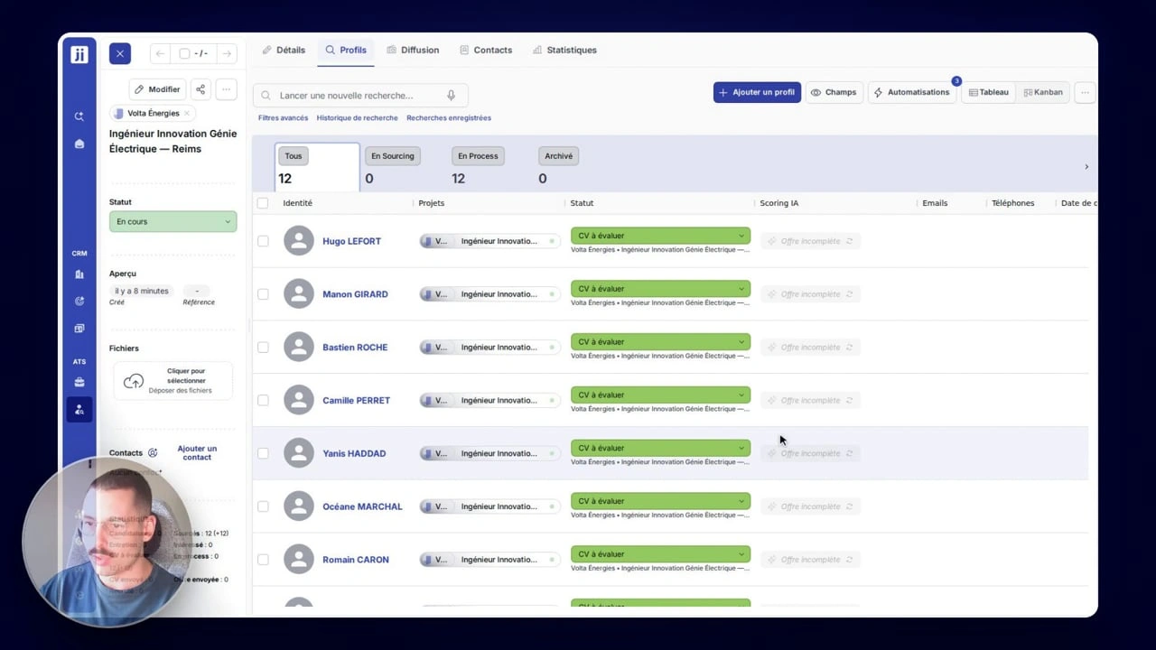
Task: Click the upload cloud icon under Fichiers
Action: coord(134,381)
